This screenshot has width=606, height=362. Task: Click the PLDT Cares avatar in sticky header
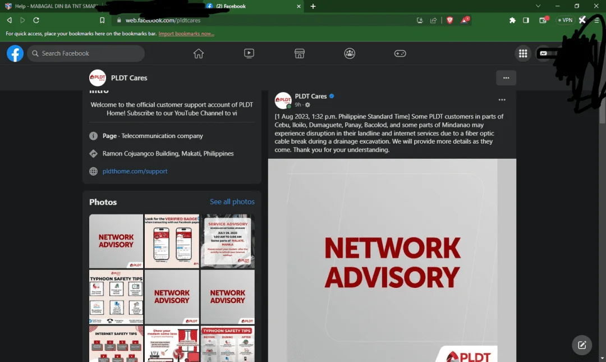tap(98, 78)
